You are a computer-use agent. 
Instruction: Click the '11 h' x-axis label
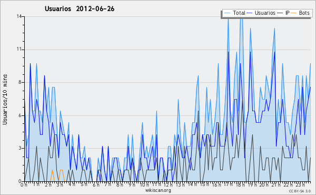pyautogui.click(x=156, y=184)
